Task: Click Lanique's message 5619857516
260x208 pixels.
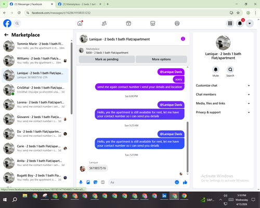Action: (98, 168)
